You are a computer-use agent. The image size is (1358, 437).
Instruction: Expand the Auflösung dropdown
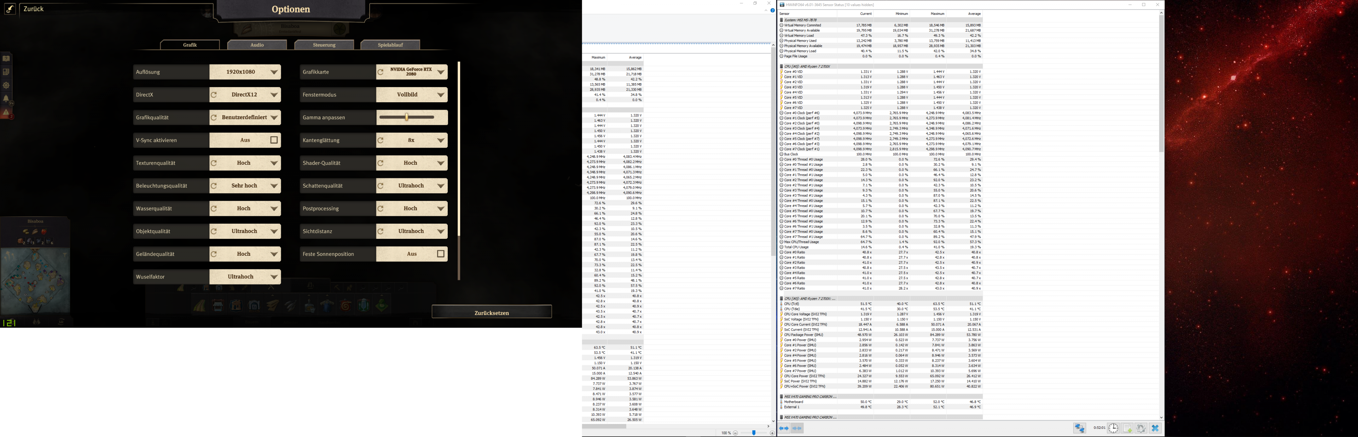[x=274, y=72]
